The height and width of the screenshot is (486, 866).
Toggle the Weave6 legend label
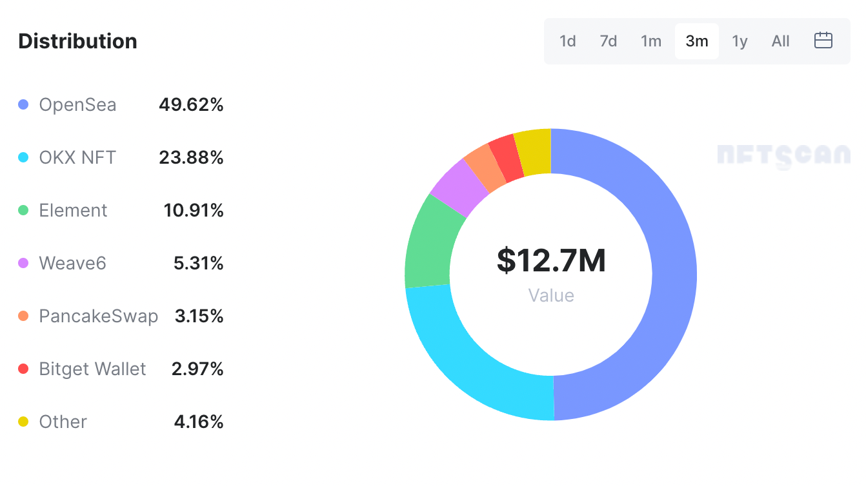(x=72, y=263)
